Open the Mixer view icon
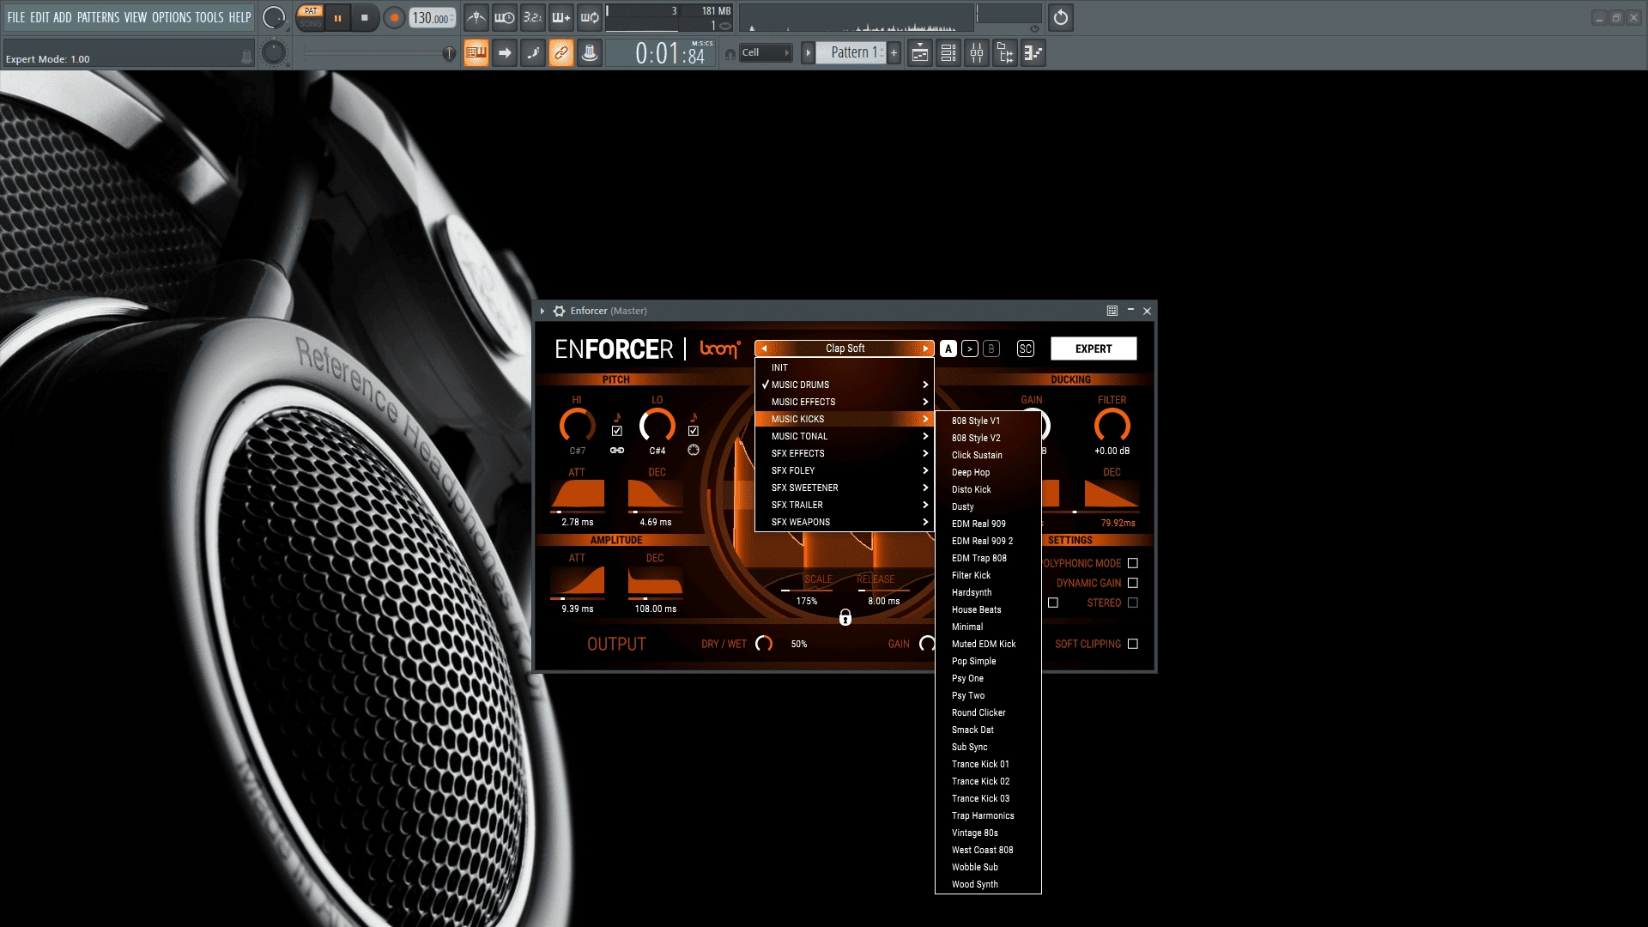 pos(977,53)
